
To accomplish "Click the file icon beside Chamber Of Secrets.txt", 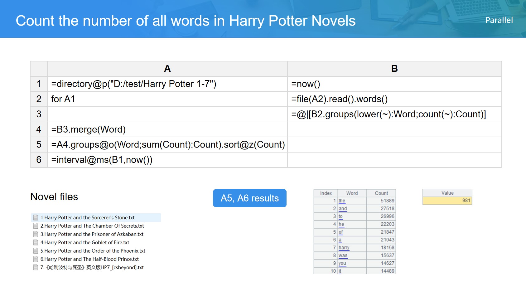I will point(36,226).
